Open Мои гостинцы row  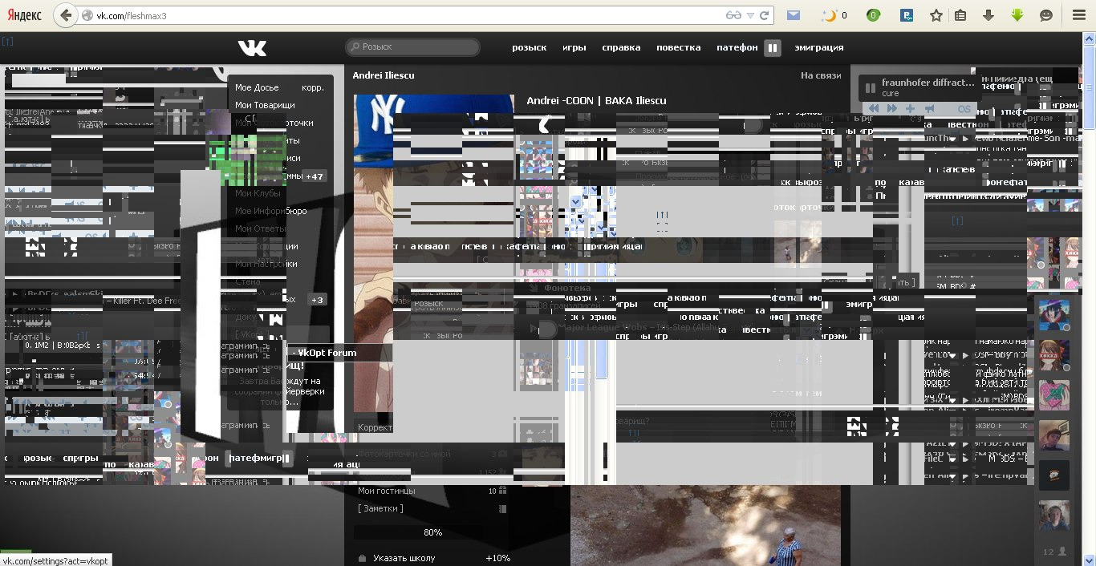tap(432, 491)
